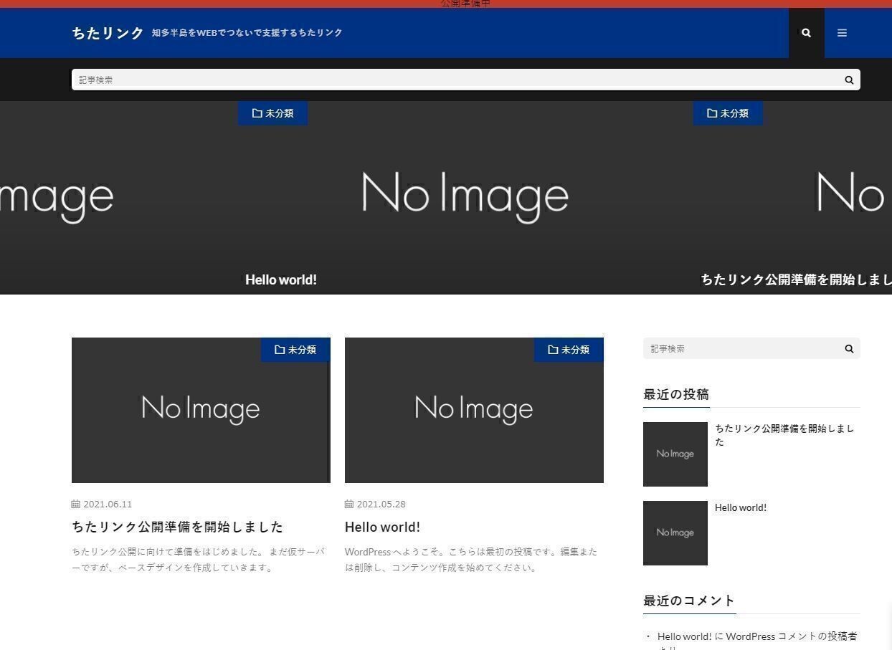Image resolution: width=892 pixels, height=650 pixels.
Task: Open post title ちたリンク公開準備を開始しました
Action: 177,527
